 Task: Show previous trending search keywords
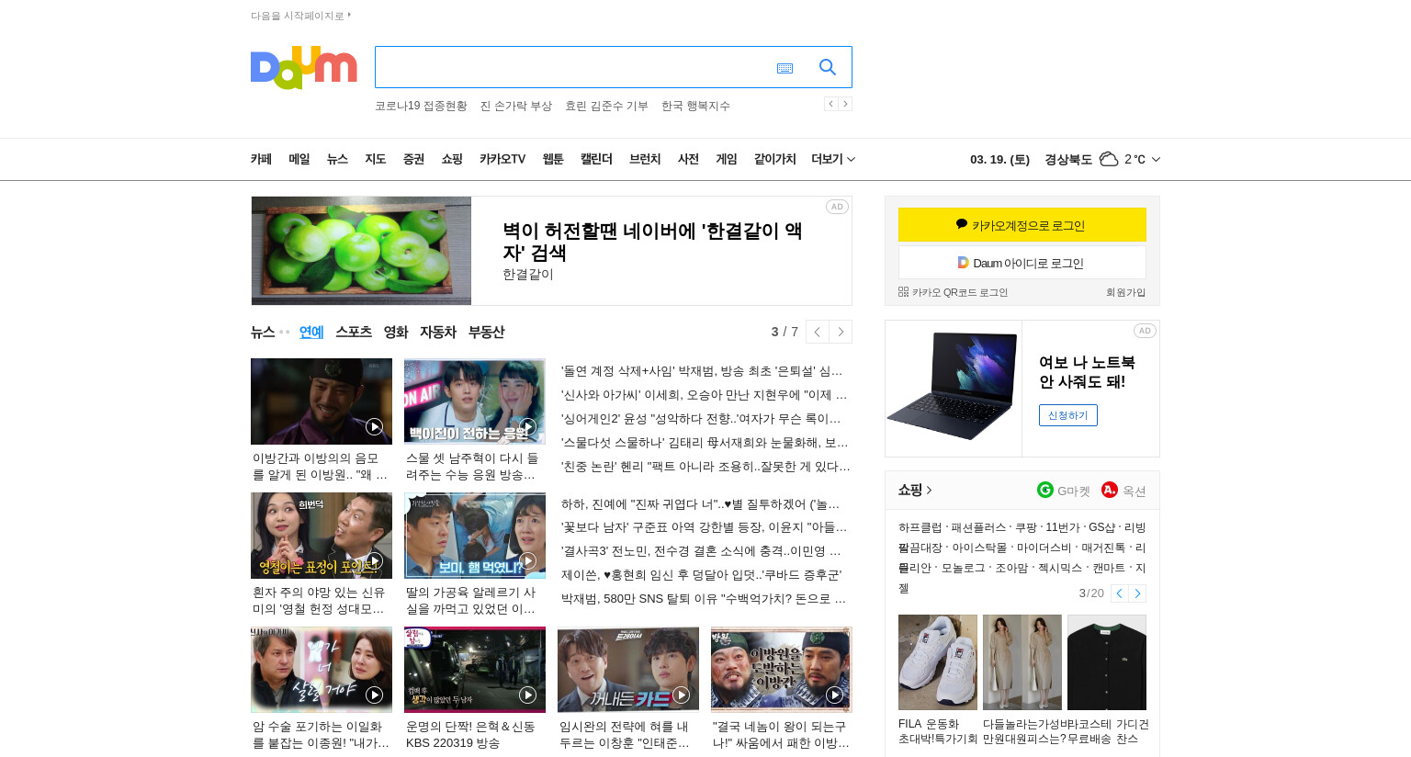(x=830, y=104)
